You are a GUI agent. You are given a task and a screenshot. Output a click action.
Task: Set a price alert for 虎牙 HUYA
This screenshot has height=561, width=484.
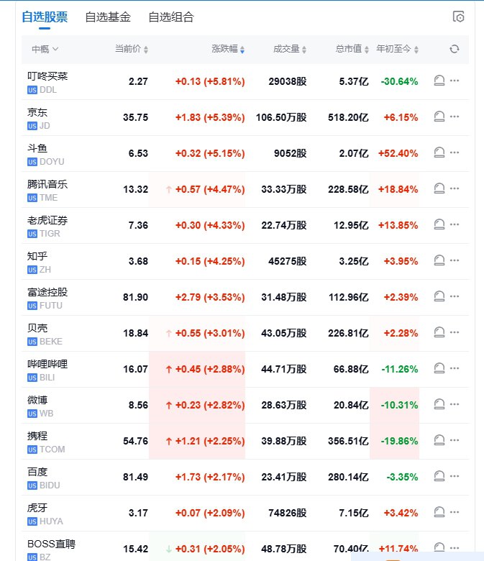click(x=439, y=512)
